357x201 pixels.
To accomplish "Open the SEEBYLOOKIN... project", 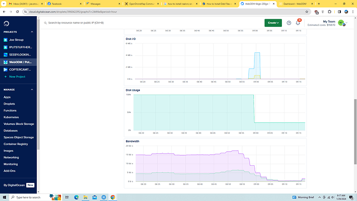I will point(20,55).
